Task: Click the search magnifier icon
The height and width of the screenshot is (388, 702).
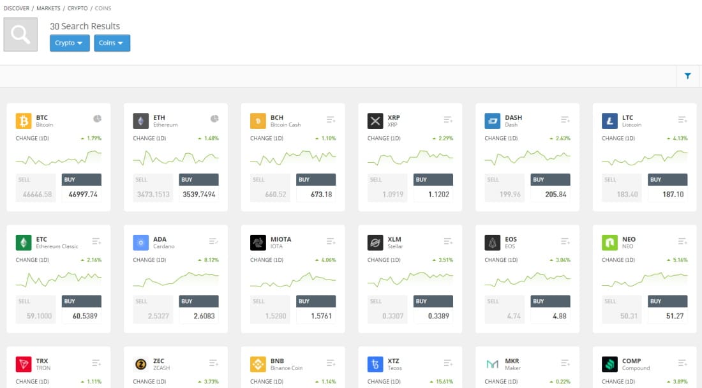Action: (x=20, y=34)
